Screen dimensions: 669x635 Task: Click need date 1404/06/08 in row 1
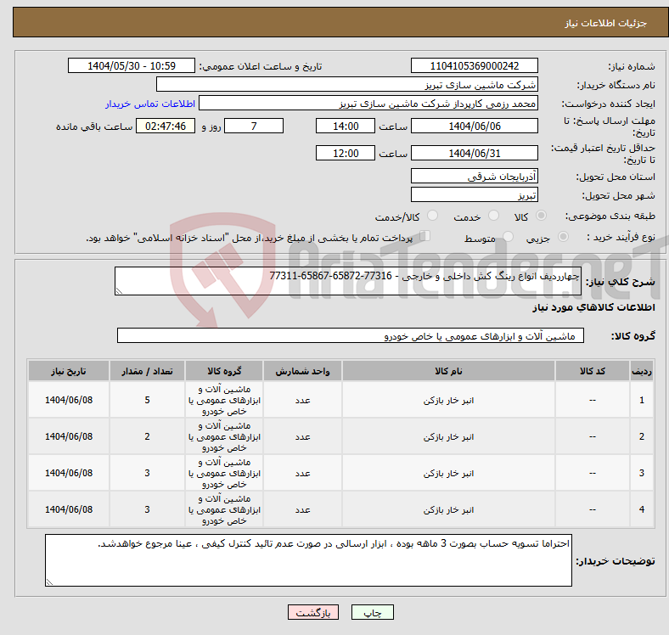coord(69,401)
